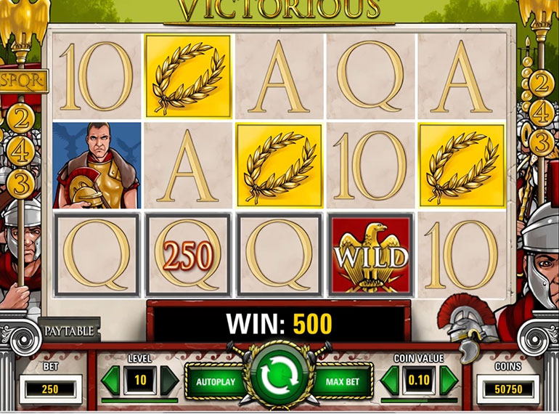Raise coin value with right arrow
Screen dimensions: 559x414
pos(449,381)
